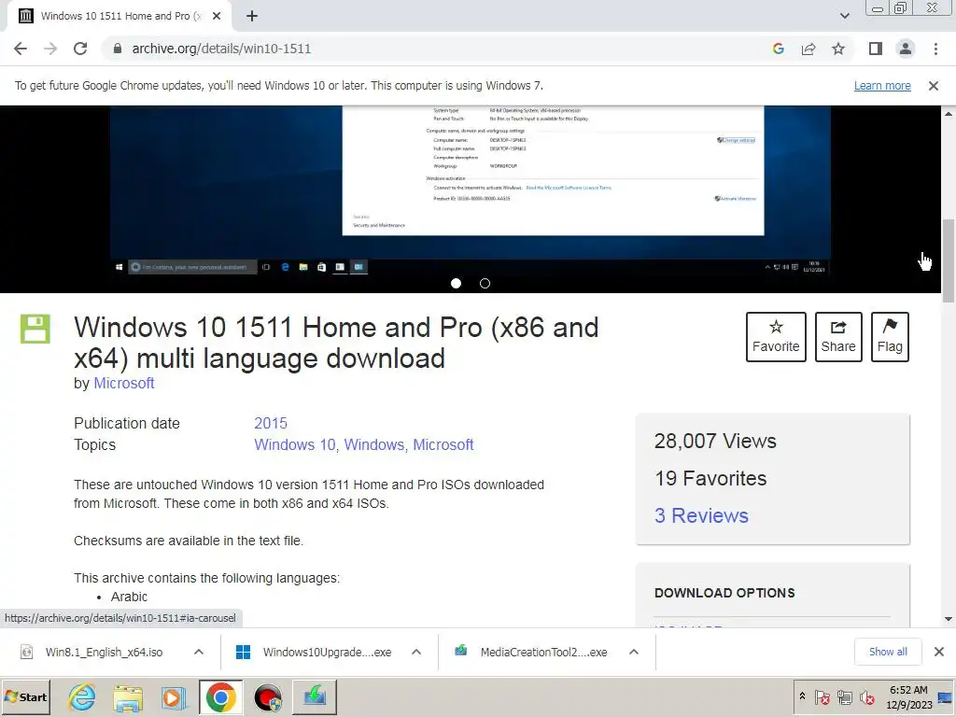Viewport: 956px width, 717px height.
Task: Click the 28,007 Views text
Action: click(x=715, y=441)
